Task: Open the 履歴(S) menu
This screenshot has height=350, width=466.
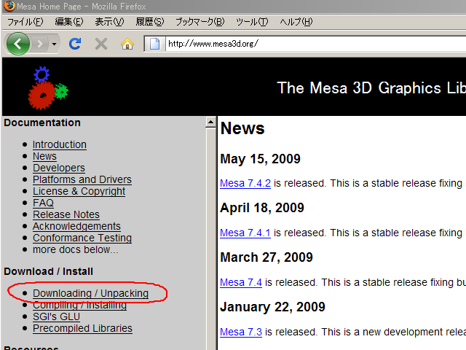Action: pyautogui.click(x=150, y=22)
